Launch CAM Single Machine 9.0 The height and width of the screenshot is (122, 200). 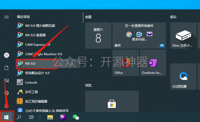click(x=48, y=54)
